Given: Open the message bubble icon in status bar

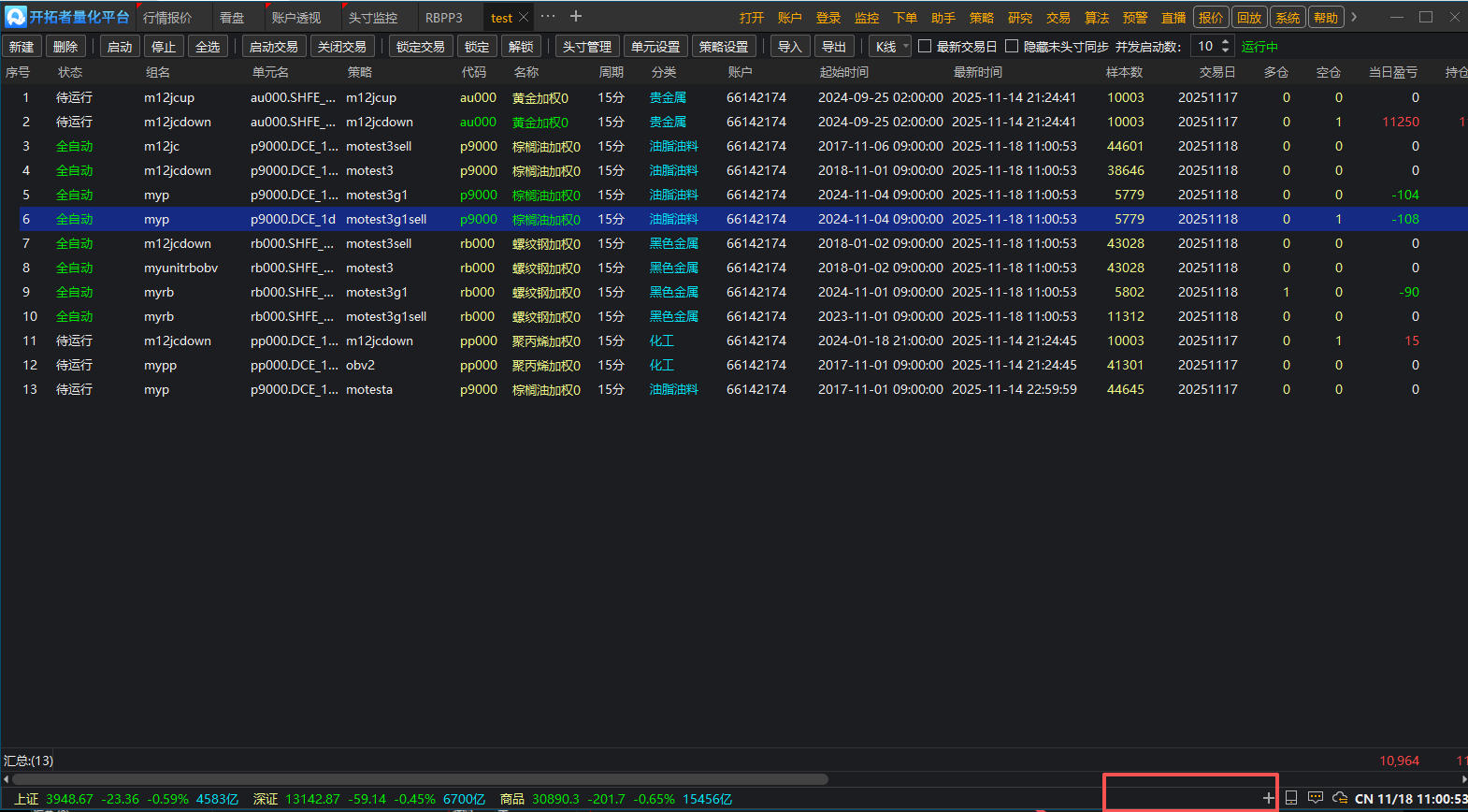Looking at the screenshot, I should [1316, 798].
